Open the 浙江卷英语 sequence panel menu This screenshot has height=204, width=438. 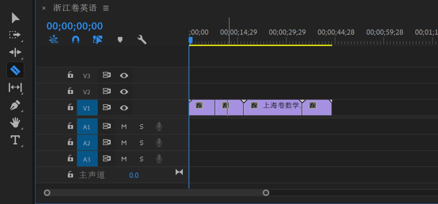click(106, 8)
